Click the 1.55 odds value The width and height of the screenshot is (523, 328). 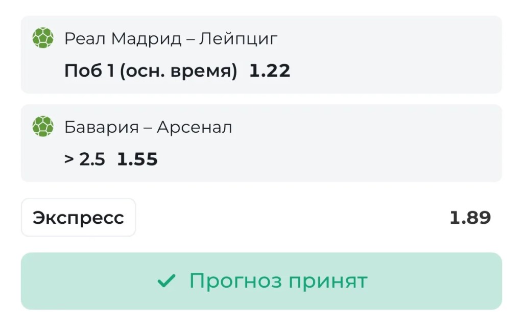[x=137, y=159]
